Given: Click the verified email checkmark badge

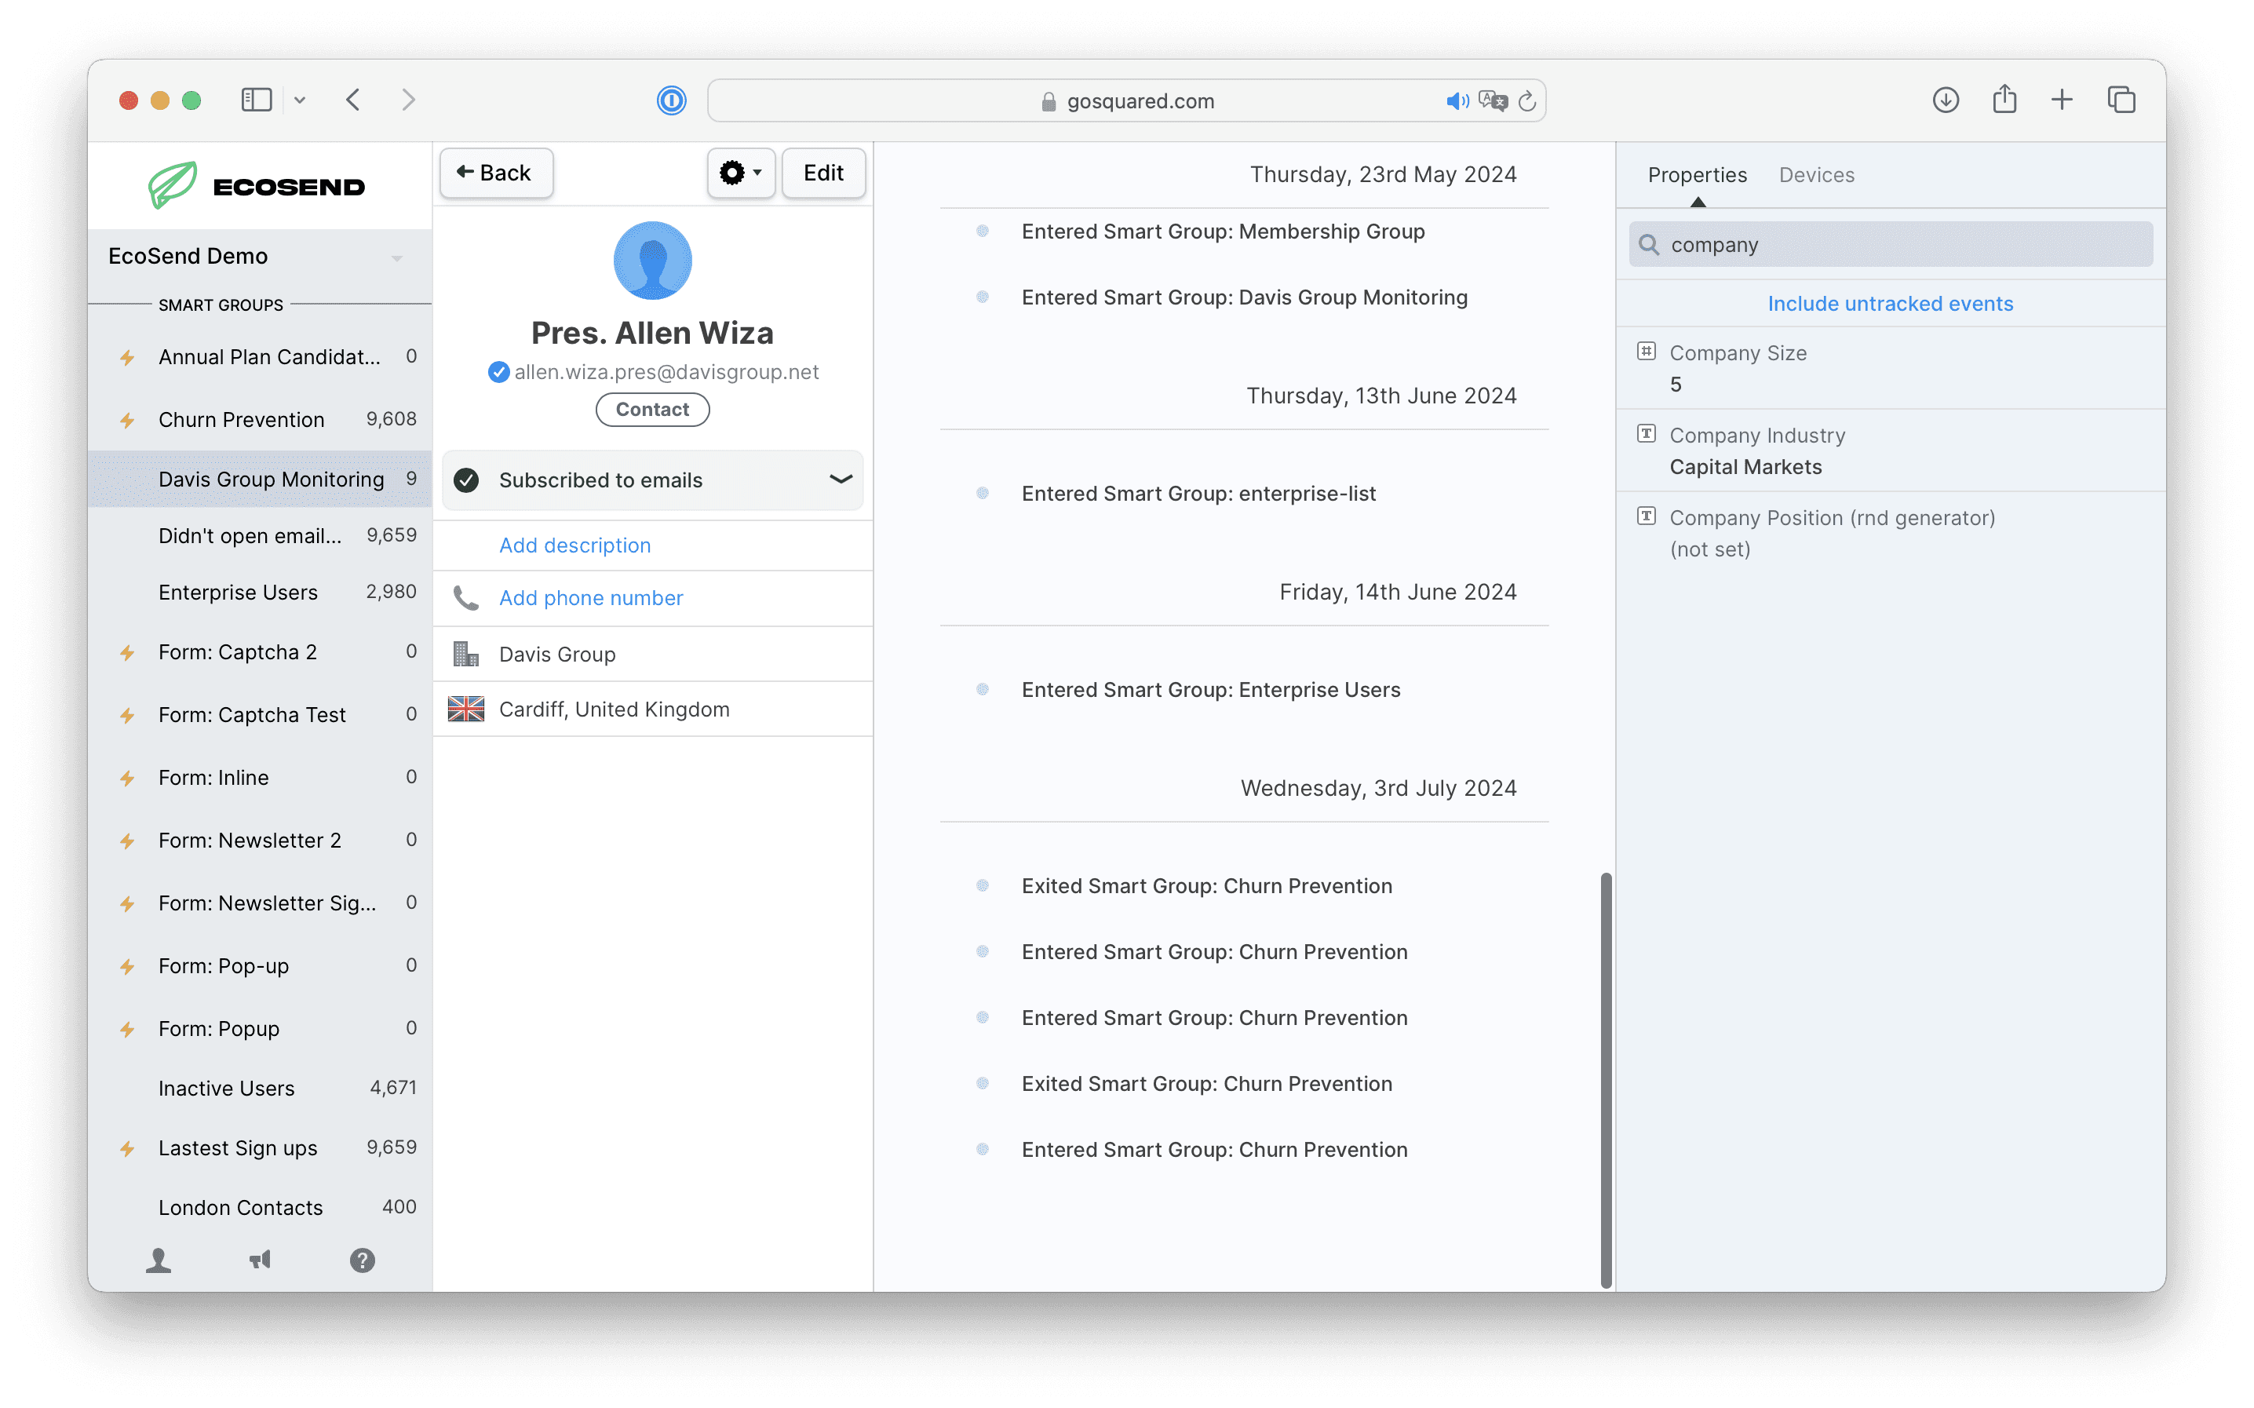Looking at the screenshot, I should coord(498,373).
